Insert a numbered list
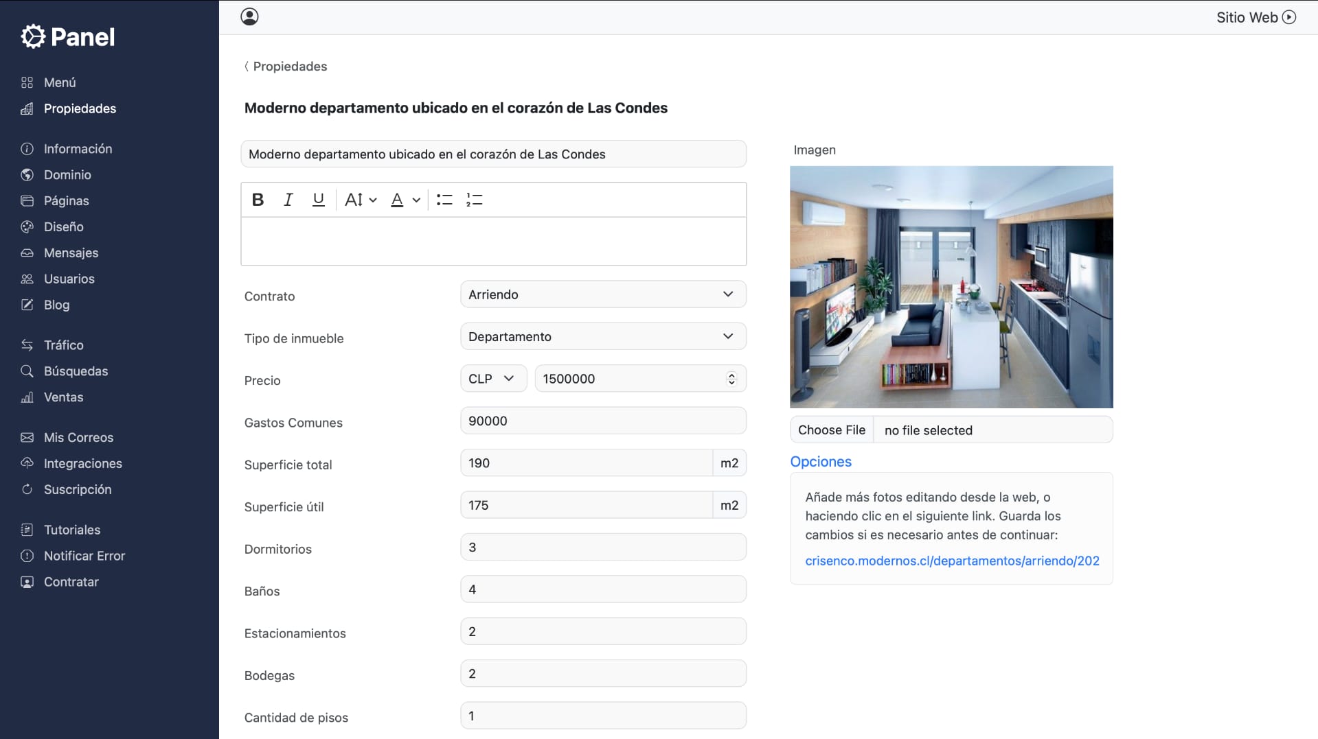Screen dimensions: 1318x739 click(x=475, y=200)
